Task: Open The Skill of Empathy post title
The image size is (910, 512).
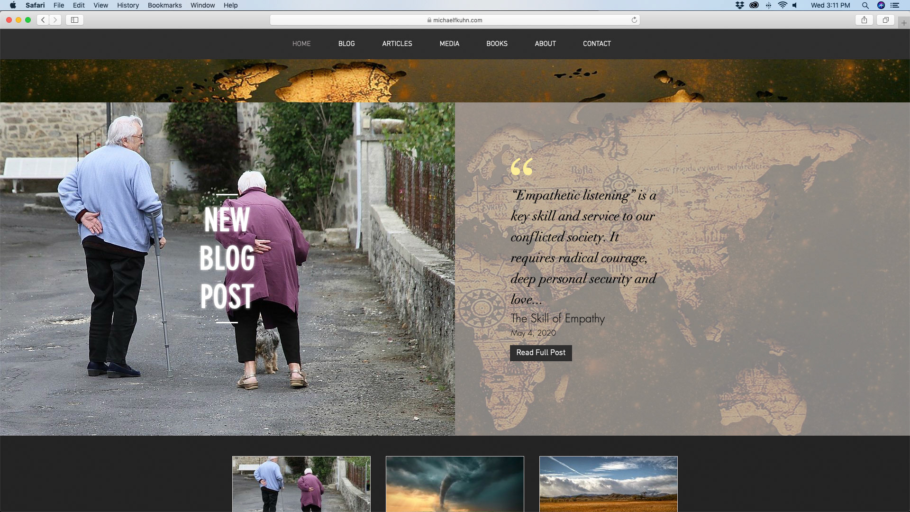Action: coord(557,319)
